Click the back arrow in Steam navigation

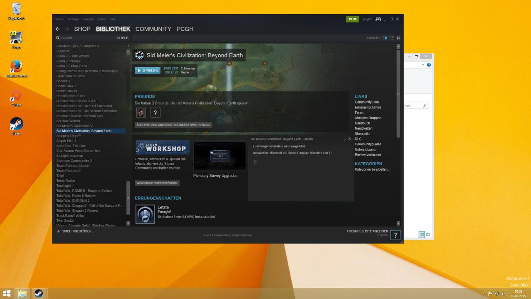58,29
